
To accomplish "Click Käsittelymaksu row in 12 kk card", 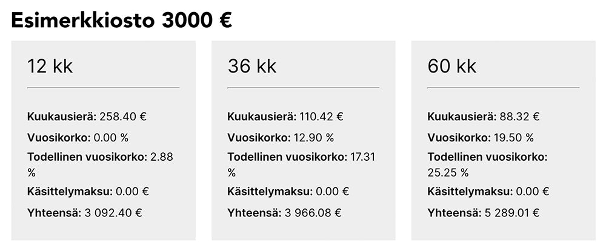I will click(88, 192).
